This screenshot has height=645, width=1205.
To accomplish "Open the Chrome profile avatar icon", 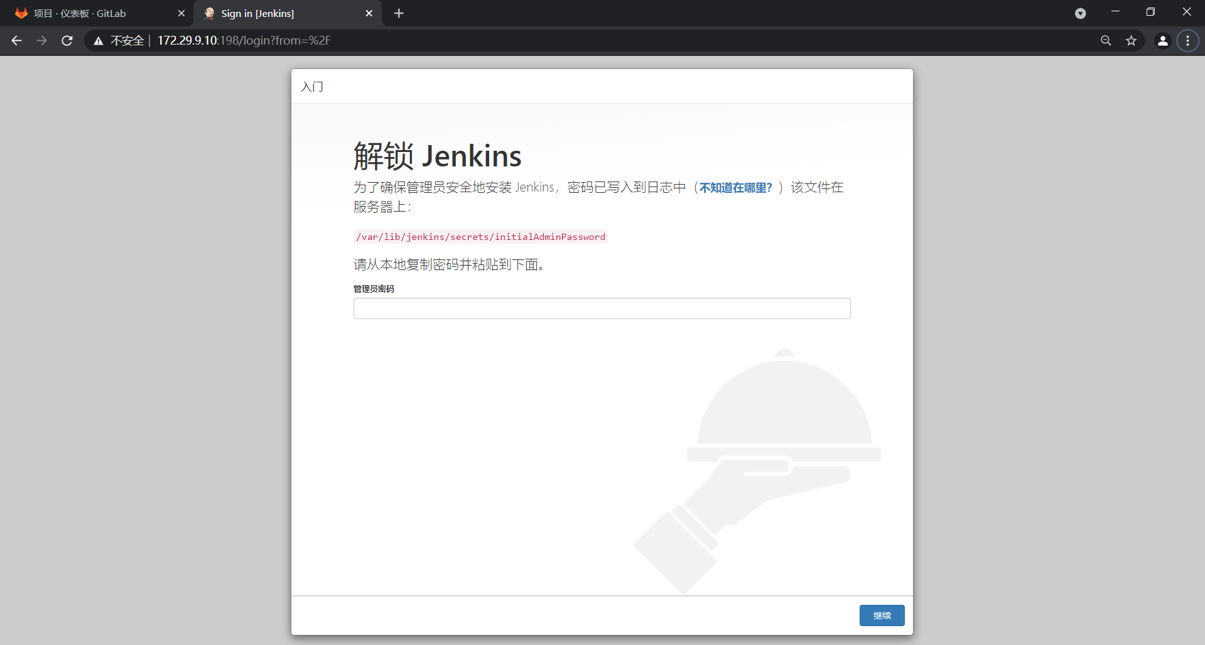I will click(1163, 41).
